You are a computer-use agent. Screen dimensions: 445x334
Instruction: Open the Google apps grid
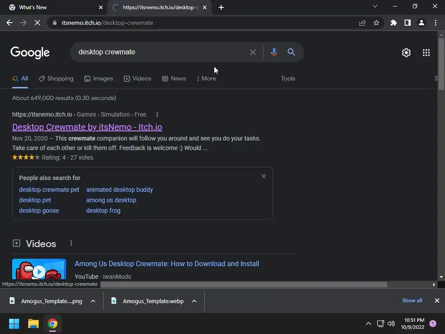click(426, 53)
